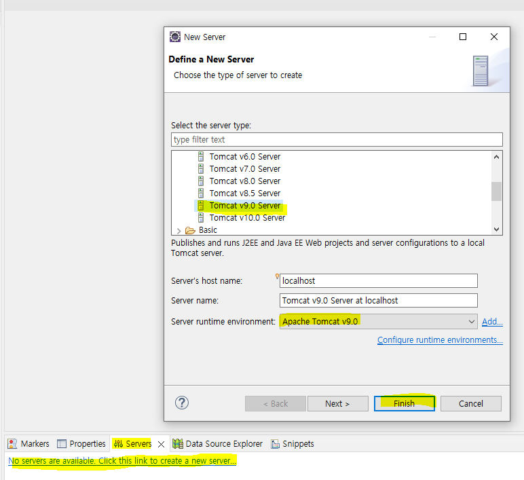Click the Tomcat v6.0 Server icon
The width and height of the screenshot is (524, 480).
201,156
